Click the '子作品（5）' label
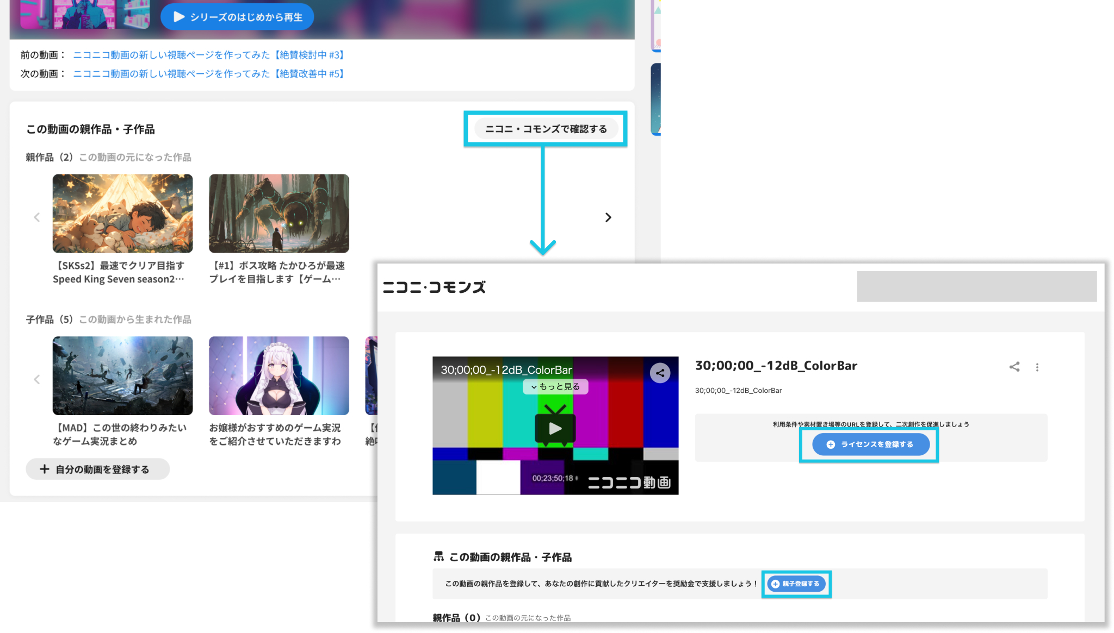The height and width of the screenshot is (633, 1114). [x=49, y=319]
